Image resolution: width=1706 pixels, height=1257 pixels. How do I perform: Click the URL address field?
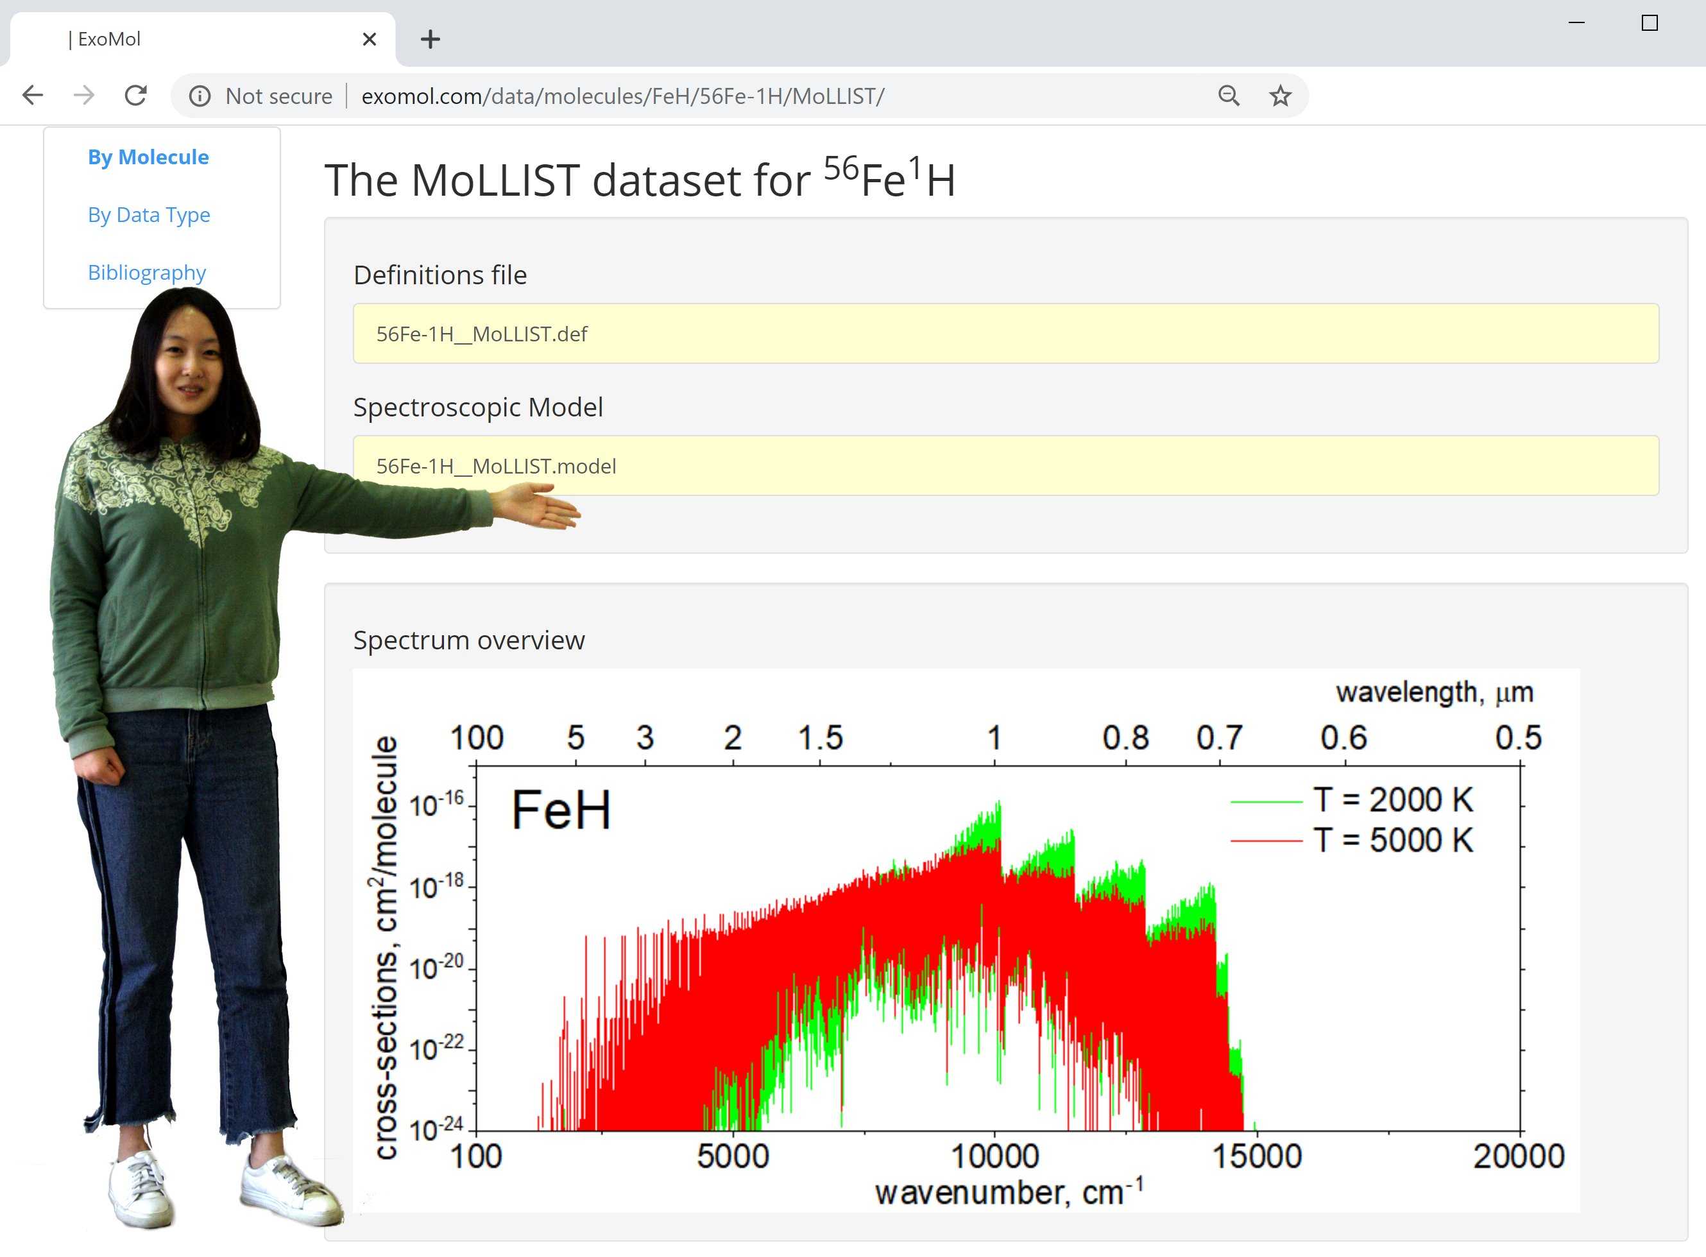pos(761,96)
